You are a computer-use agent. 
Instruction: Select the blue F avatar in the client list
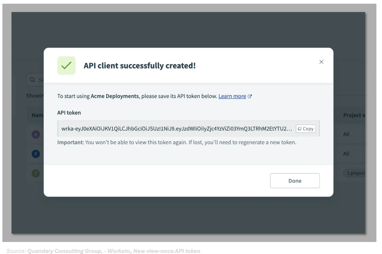[x=36, y=154]
